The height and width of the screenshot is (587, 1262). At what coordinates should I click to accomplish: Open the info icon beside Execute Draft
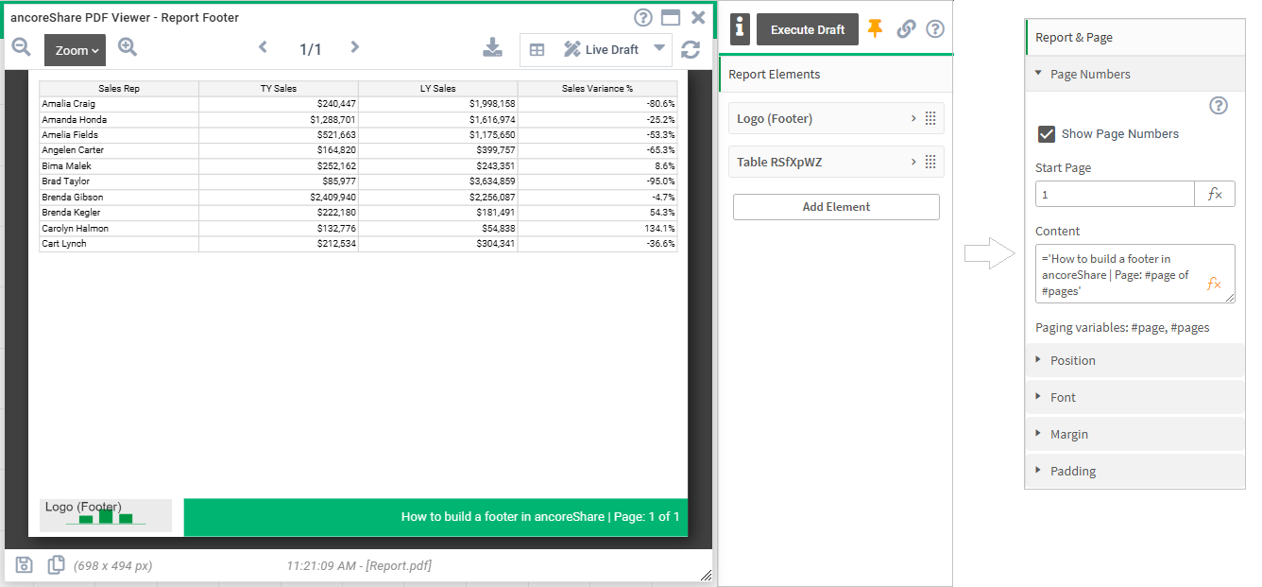click(x=740, y=29)
